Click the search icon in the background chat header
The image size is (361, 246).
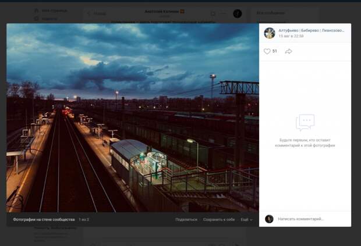coord(213,14)
